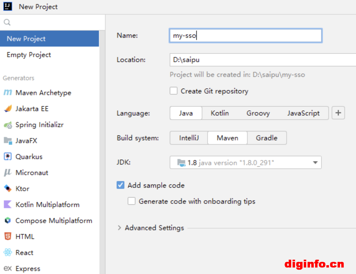Choose Kotlin as the language
The image size is (356, 274).
pyautogui.click(x=220, y=113)
